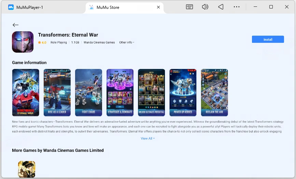296x179 pixels.
Task: Click the volume speaker icon
Action: coord(205,7)
